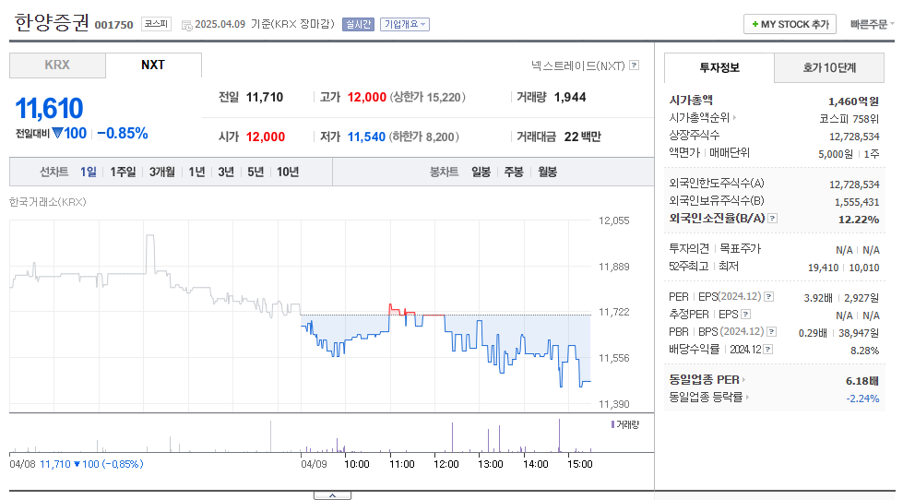Viewport: 903px width, 500px height.
Task: Open the 투자정보 tab
Action: click(719, 67)
